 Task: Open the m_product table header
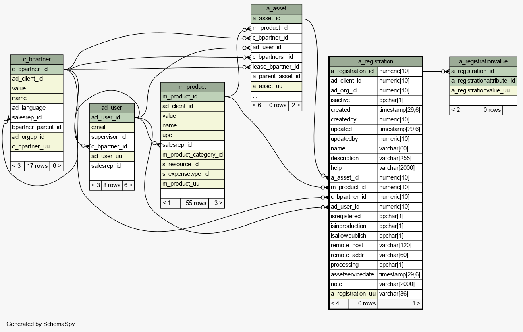coord(193,87)
